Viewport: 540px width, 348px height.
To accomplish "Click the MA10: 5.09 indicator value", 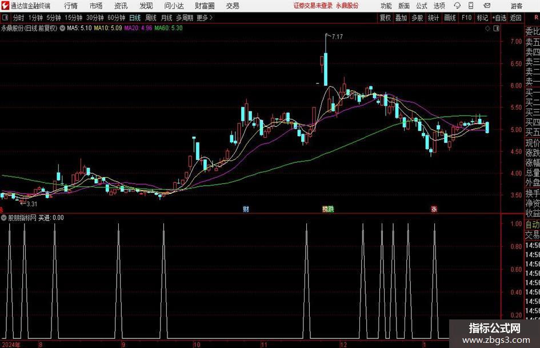I will 108,28.
